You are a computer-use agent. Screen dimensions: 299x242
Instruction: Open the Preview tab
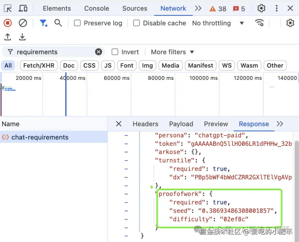pos(216,124)
